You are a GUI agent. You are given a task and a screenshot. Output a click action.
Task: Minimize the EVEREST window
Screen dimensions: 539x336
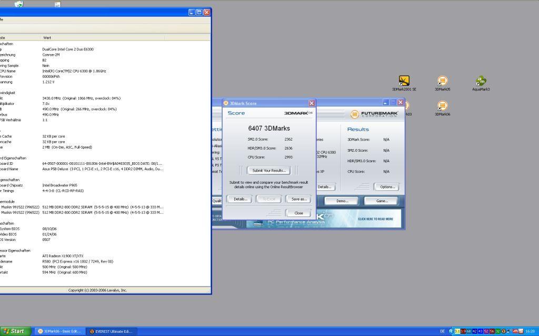[x=192, y=13]
